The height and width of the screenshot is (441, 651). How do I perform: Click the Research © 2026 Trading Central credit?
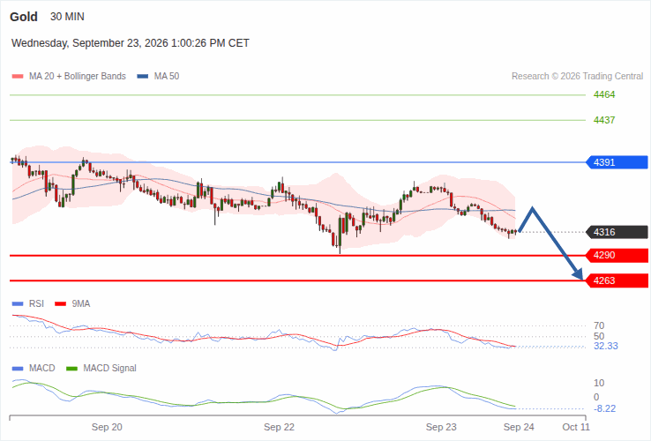pos(577,77)
